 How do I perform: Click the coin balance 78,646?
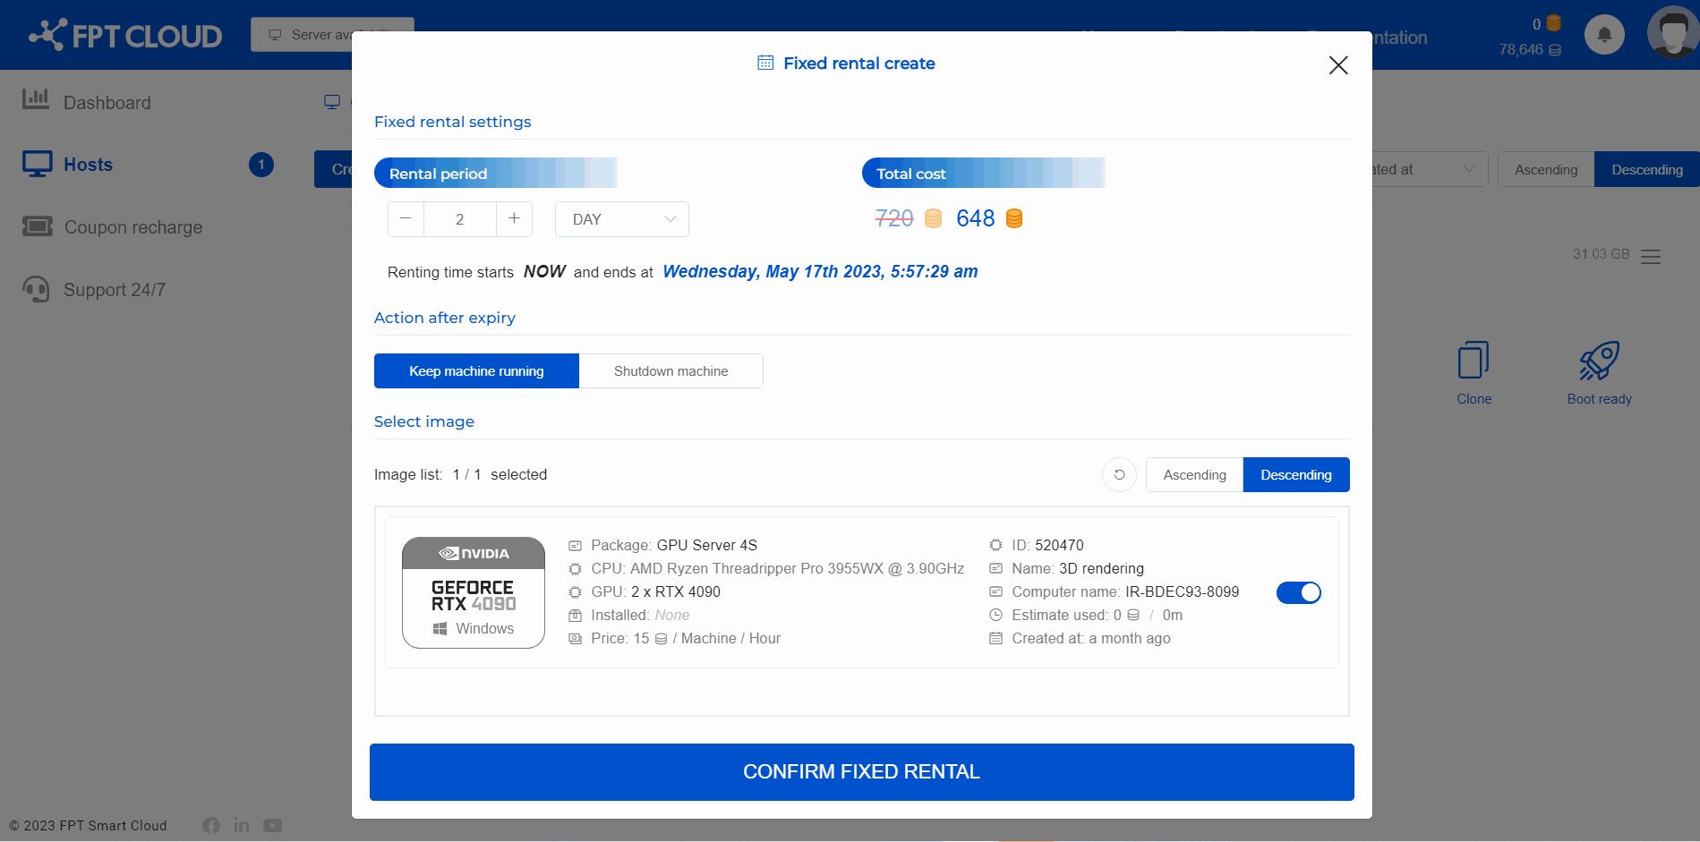pyautogui.click(x=1530, y=50)
